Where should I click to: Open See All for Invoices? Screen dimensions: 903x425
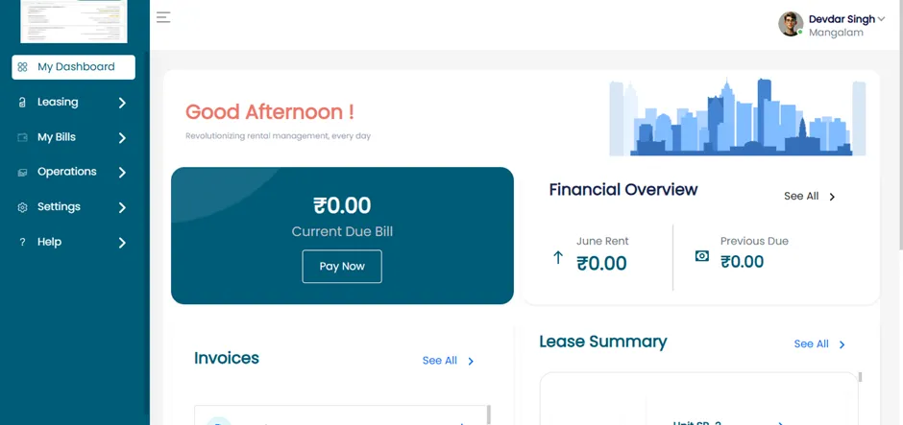click(x=448, y=361)
